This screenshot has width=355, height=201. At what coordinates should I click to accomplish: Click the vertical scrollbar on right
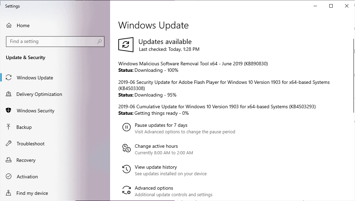click(x=354, y=76)
